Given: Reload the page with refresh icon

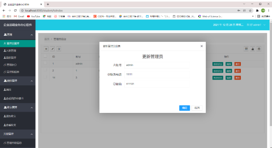Looking at the screenshot, I should [x=15, y=11].
